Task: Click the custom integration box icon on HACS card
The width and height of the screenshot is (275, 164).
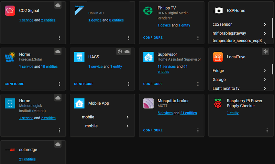Action: [120, 51]
